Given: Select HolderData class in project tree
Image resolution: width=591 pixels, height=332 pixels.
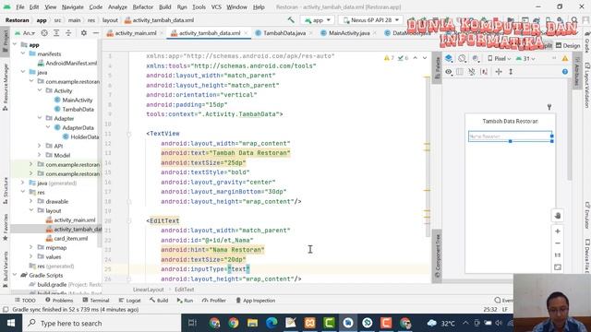Looking at the screenshot, I should tap(80, 136).
